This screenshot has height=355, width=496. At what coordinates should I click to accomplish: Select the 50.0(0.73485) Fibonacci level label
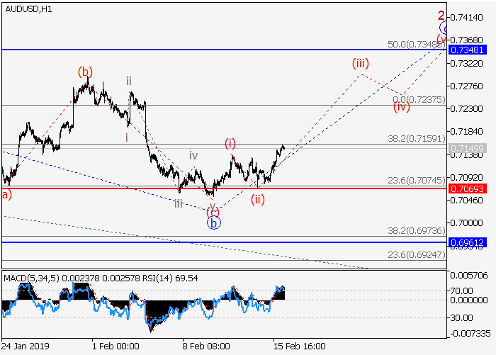416,44
